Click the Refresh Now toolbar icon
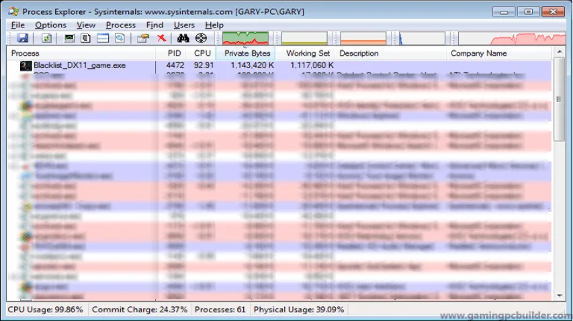 pyautogui.click(x=46, y=38)
